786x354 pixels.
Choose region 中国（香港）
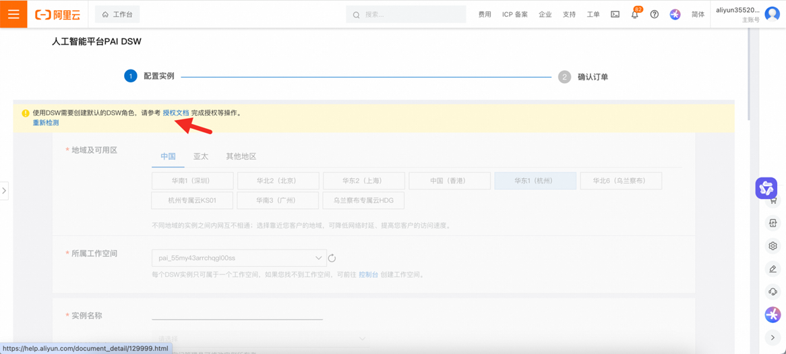coord(450,181)
